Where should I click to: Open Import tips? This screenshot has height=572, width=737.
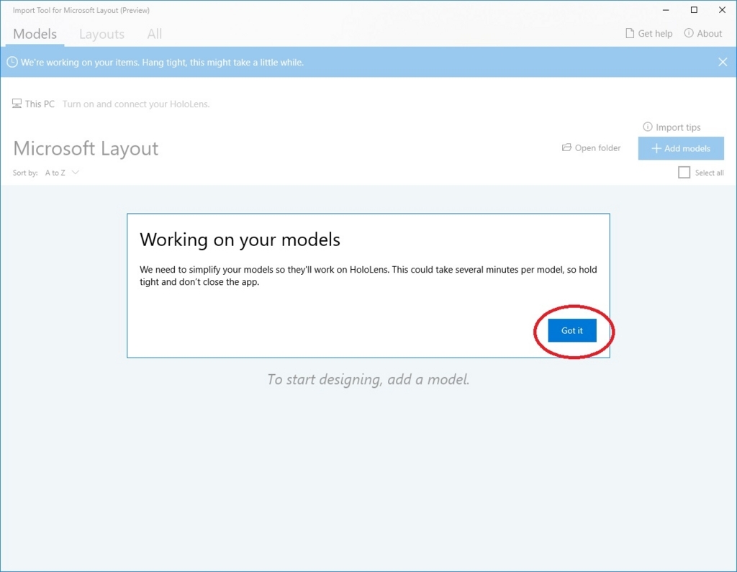tap(672, 127)
